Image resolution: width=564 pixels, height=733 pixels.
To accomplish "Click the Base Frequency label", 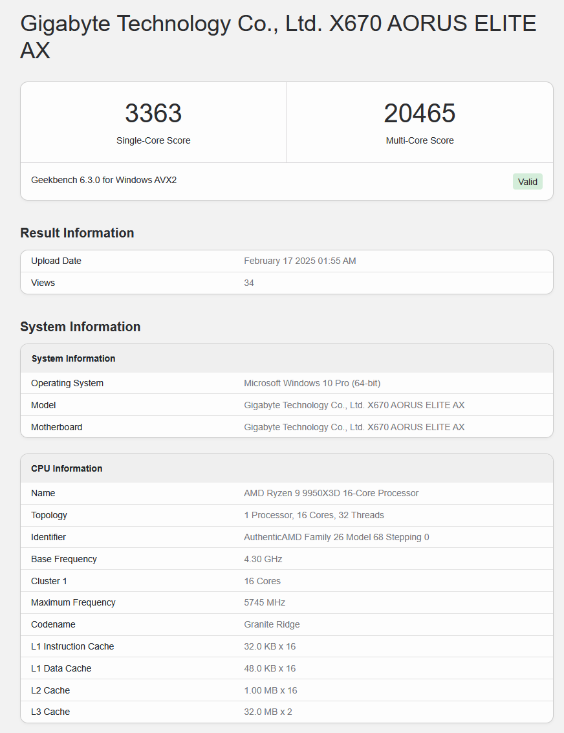I will (x=64, y=559).
